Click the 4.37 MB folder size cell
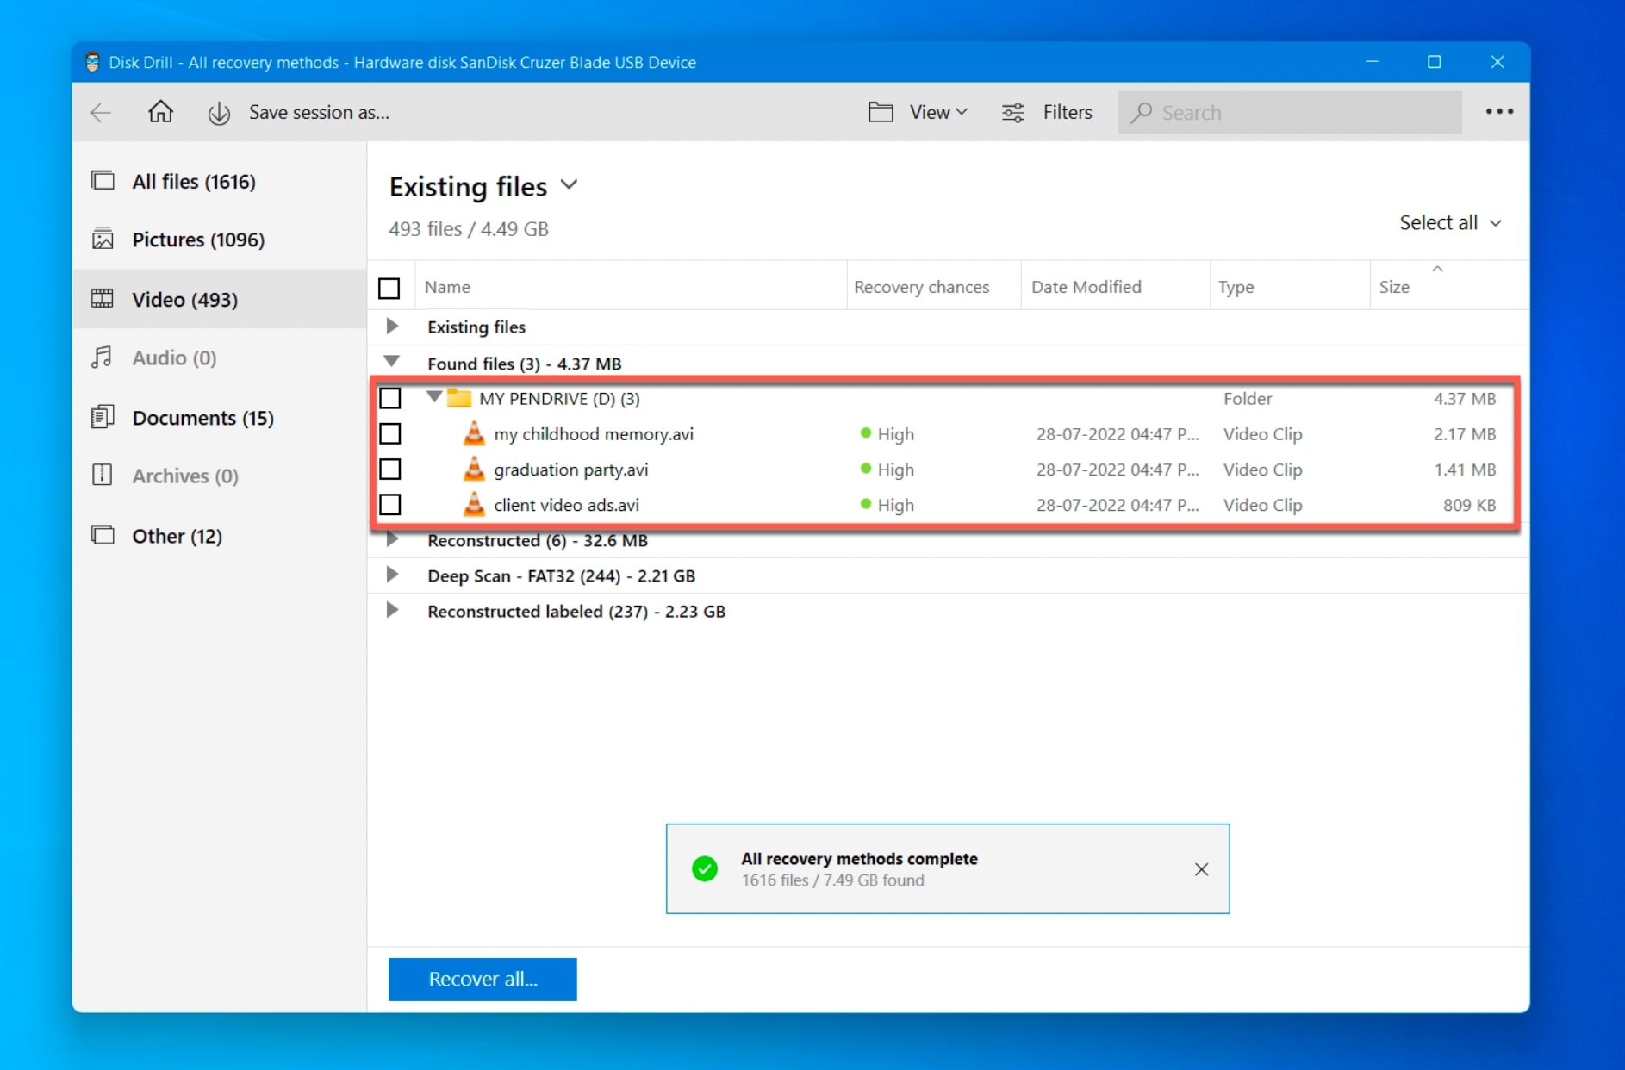The height and width of the screenshot is (1070, 1625). [x=1464, y=398]
